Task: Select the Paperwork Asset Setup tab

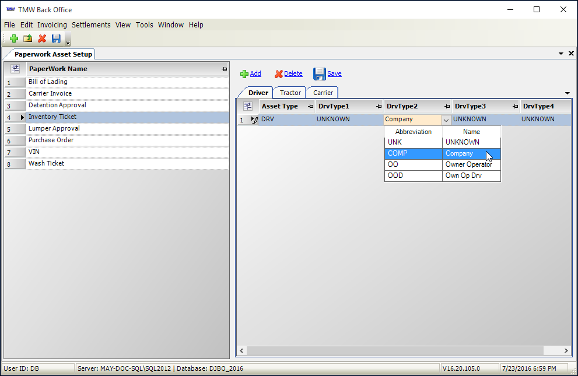Action: point(53,54)
